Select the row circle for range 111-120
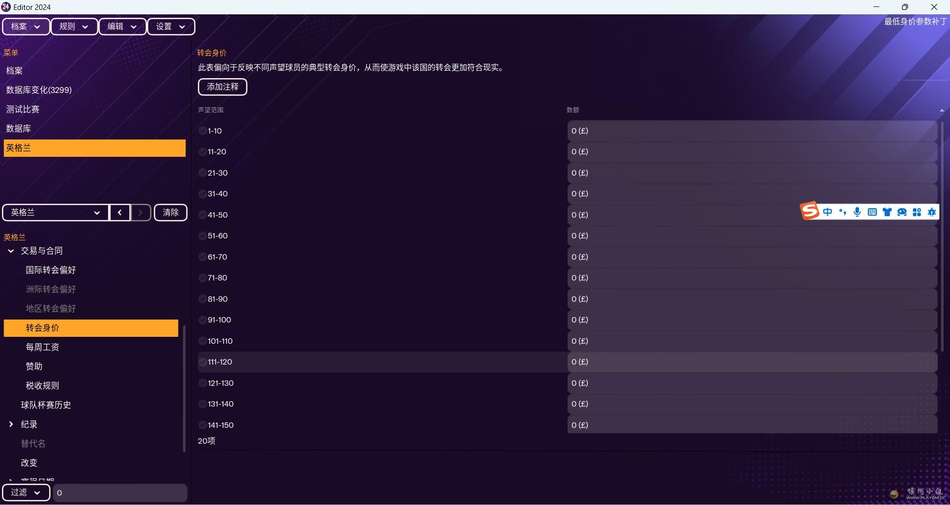The height and width of the screenshot is (505, 950). [x=202, y=362]
